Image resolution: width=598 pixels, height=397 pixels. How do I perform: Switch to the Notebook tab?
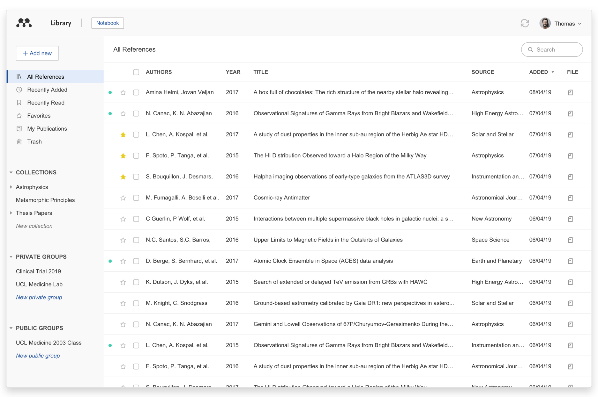[x=108, y=23]
